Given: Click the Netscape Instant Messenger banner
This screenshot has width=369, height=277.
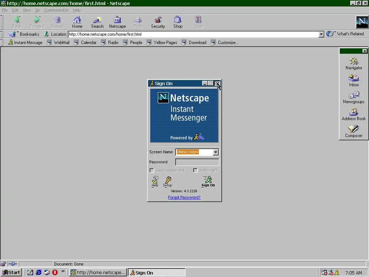Looking at the screenshot, I should [x=184, y=116].
